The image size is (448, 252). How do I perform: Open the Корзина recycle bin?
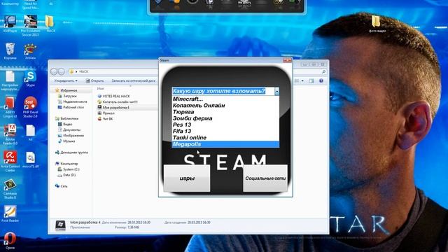pyautogui.click(x=10, y=51)
